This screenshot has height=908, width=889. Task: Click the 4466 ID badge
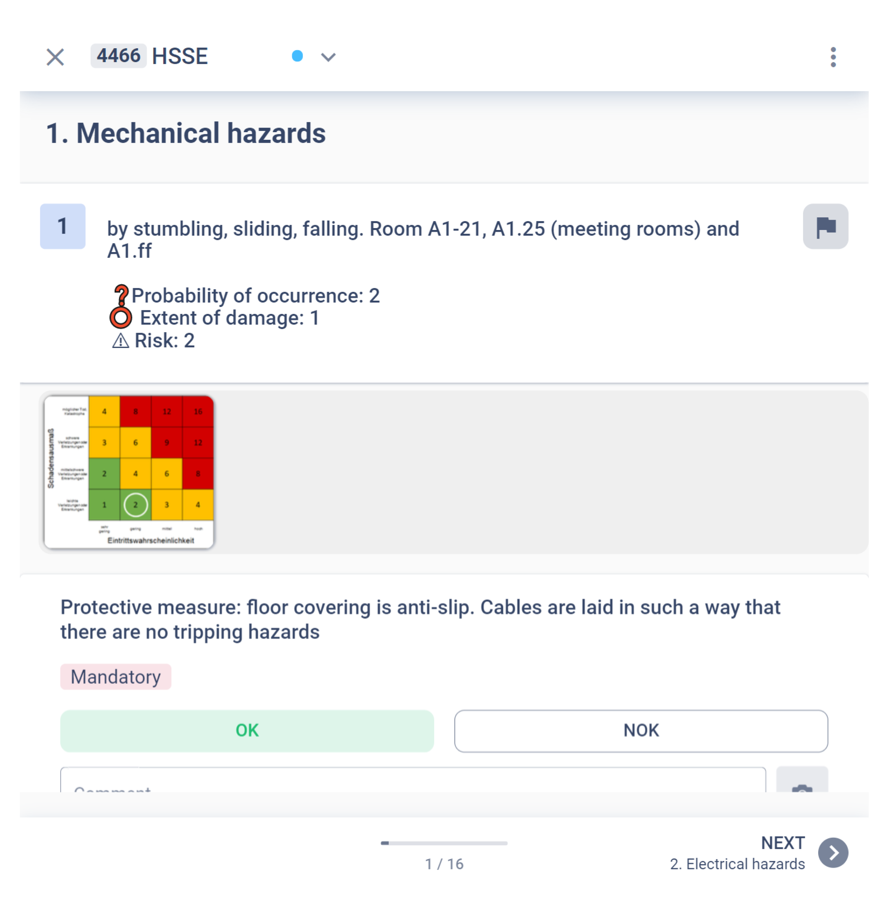pos(119,56)
